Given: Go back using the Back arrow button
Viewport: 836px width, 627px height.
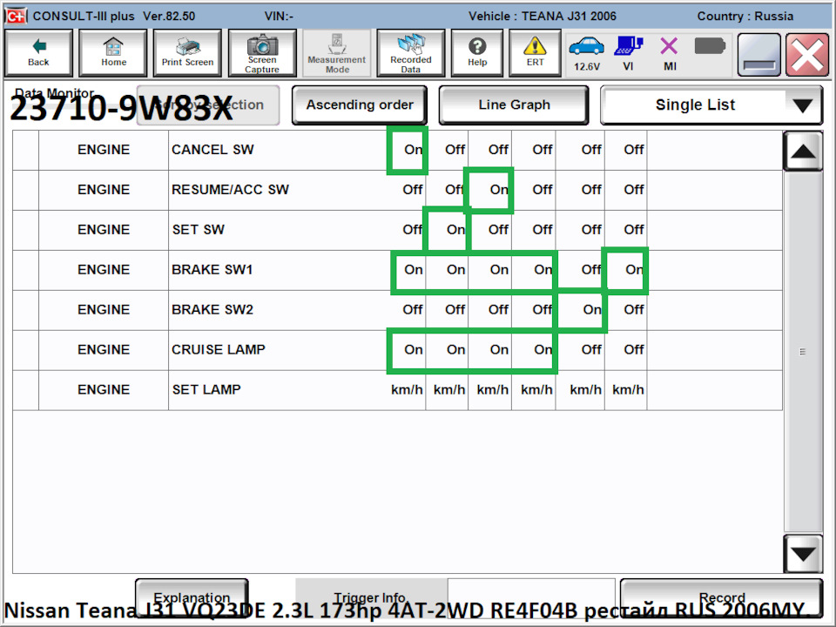Looking at the screenshot, I should click(38, 53).
